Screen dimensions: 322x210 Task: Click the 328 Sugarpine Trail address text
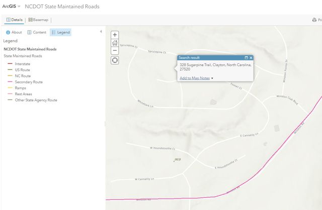coord(215,67)
